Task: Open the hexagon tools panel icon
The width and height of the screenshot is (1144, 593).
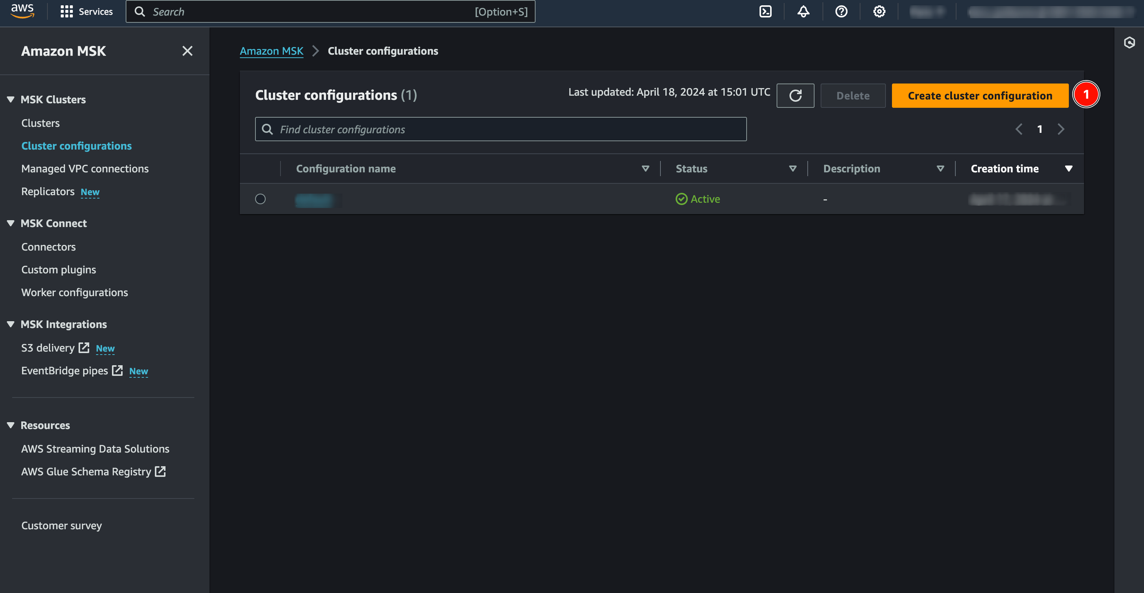Action: point(1129,43)
